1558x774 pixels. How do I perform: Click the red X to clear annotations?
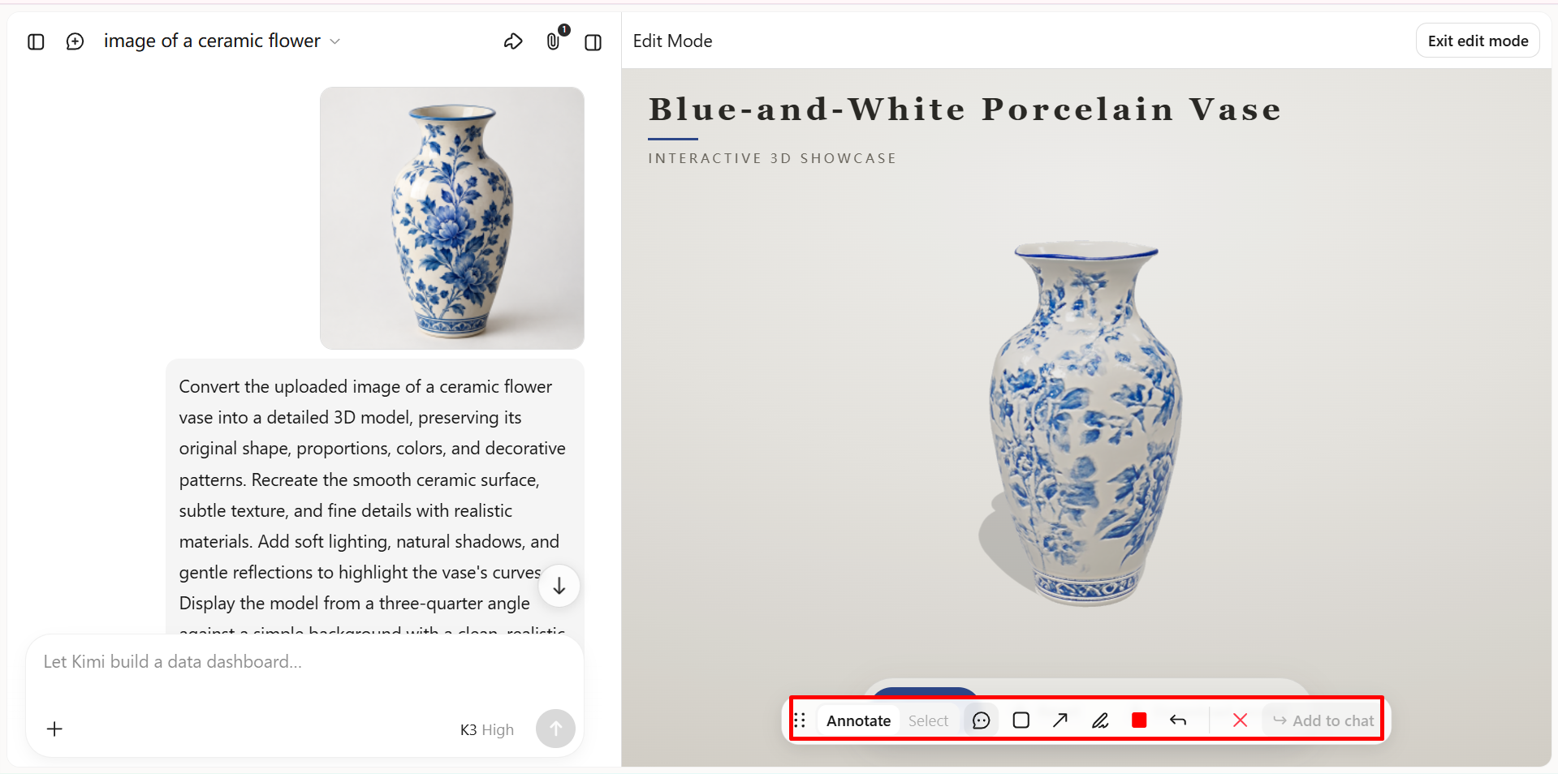click(1240, 720)
